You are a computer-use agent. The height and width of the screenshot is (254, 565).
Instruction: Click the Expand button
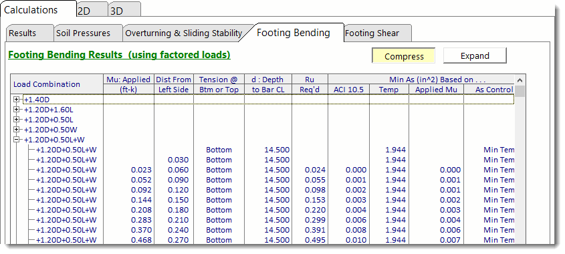tap(475, 56)
